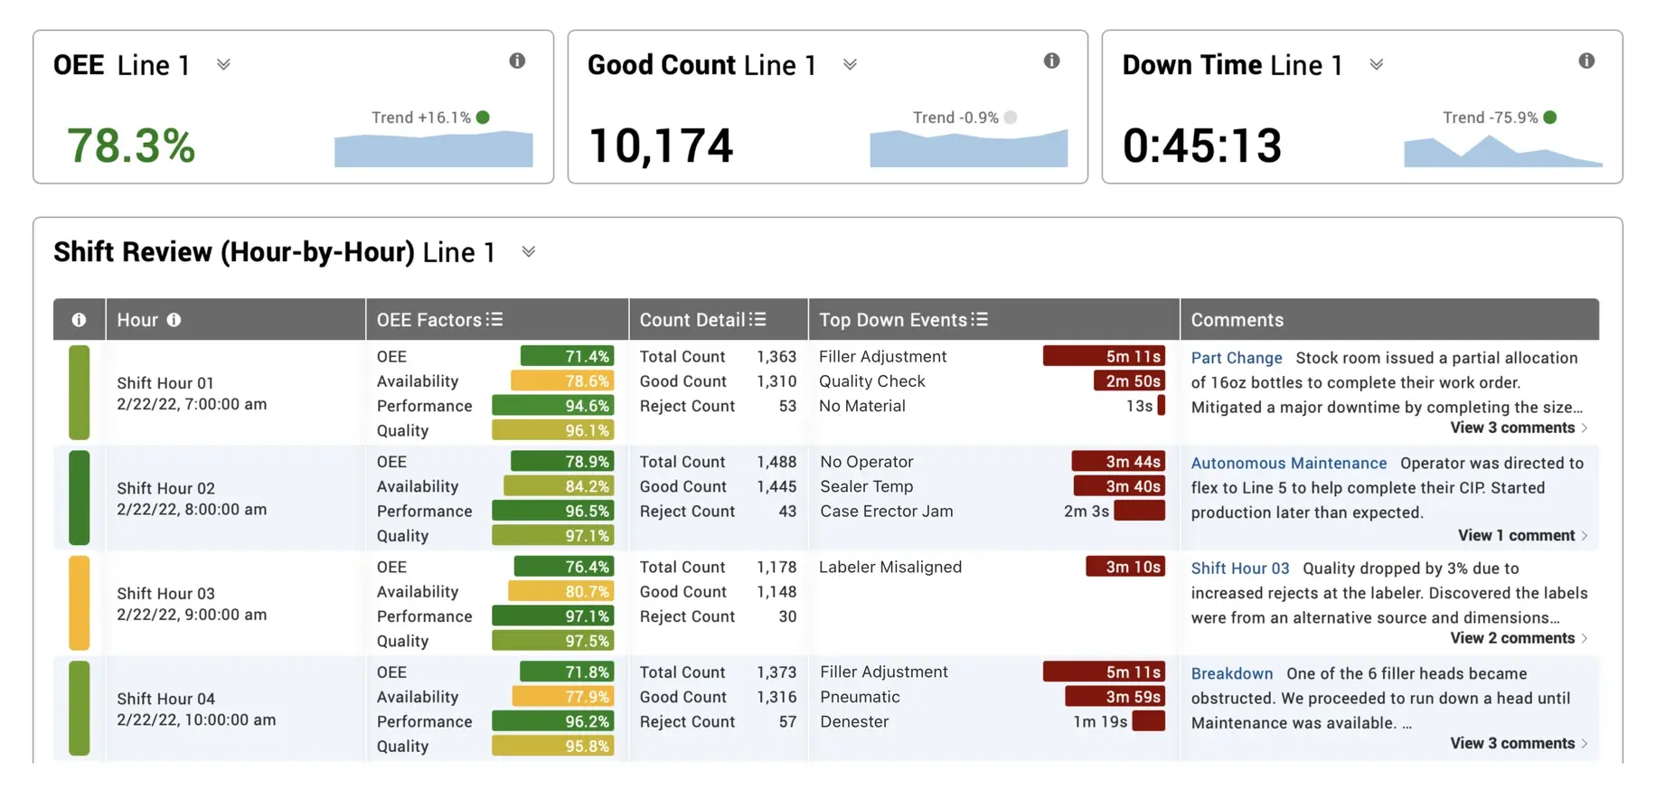Screen dimensions: 1656x799
Task: Expand the OEE Line 1 dropdown
Action: point(223,65)
